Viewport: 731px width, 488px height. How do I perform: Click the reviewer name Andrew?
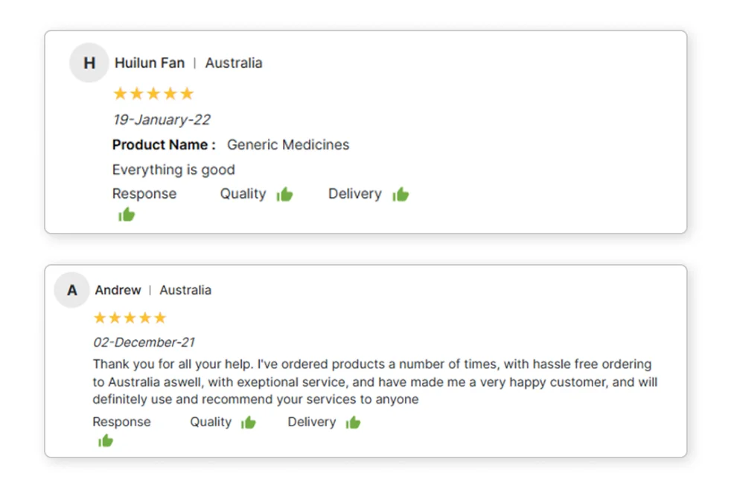(118, 290)
